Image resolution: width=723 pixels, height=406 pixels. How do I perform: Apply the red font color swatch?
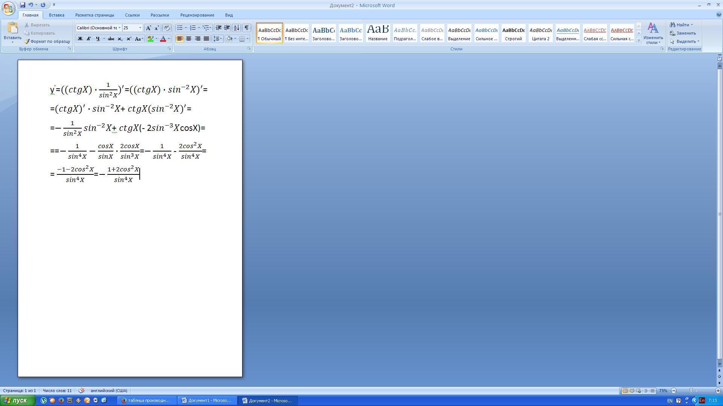[x=163, y=39]
